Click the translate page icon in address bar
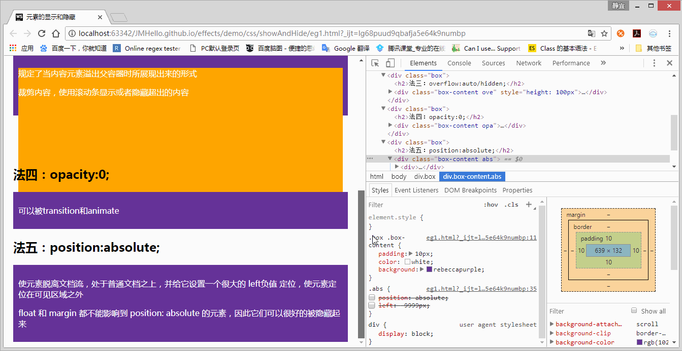This screenshot has height=351, width=682. pyautogui.click(x=592, y=33)
